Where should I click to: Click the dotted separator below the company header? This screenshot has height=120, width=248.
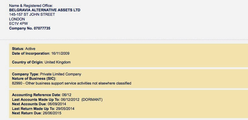(124, 40)
